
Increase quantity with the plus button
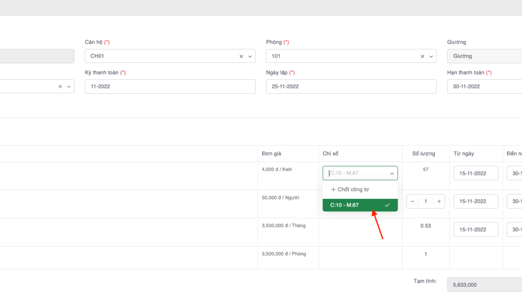click(439, 202)
